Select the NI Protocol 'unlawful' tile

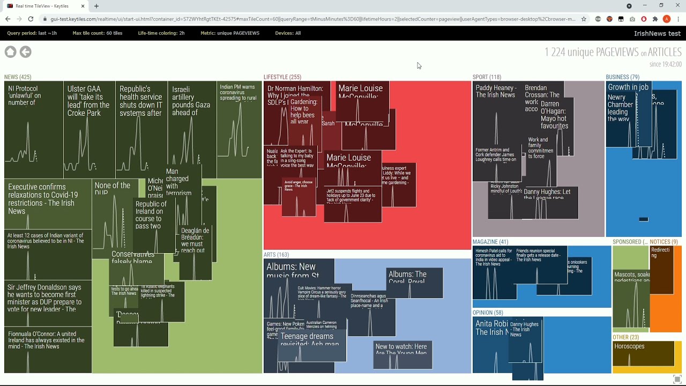tap(34, 130)
